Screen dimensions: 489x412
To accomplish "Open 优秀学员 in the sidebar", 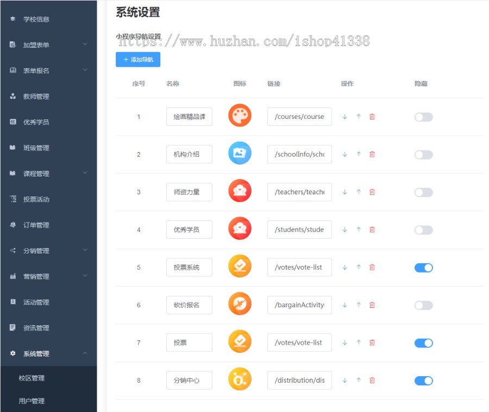I will 48,122.
